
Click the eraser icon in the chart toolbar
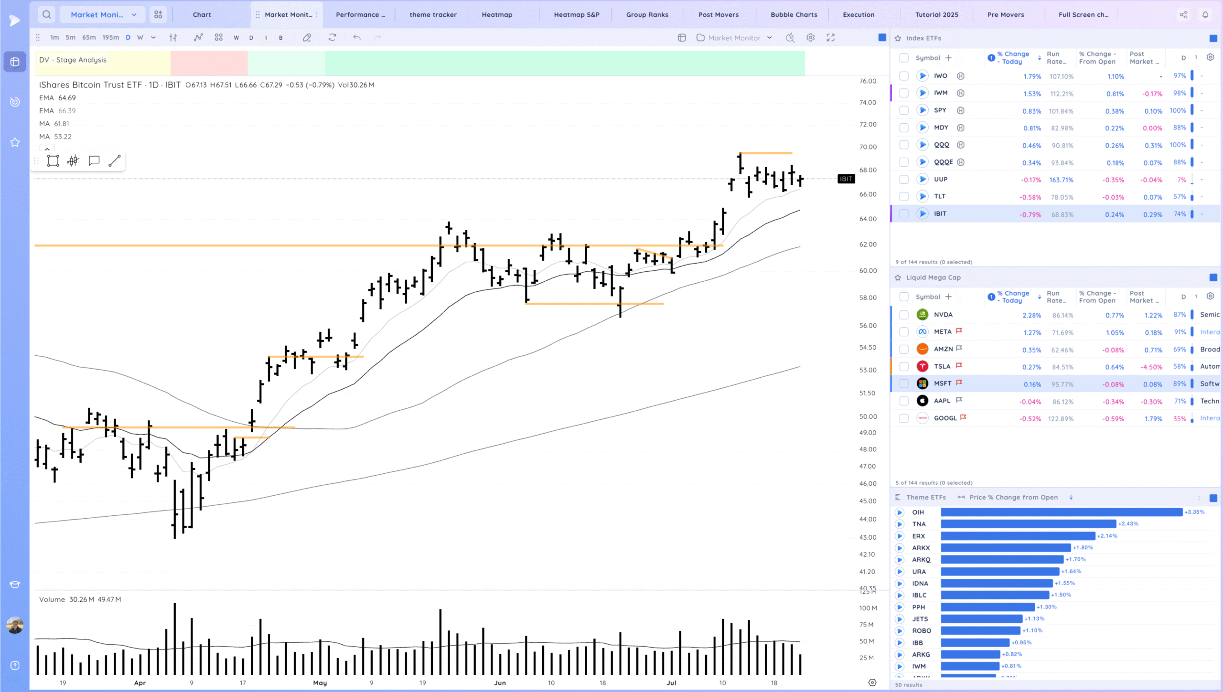pos(307,38)
